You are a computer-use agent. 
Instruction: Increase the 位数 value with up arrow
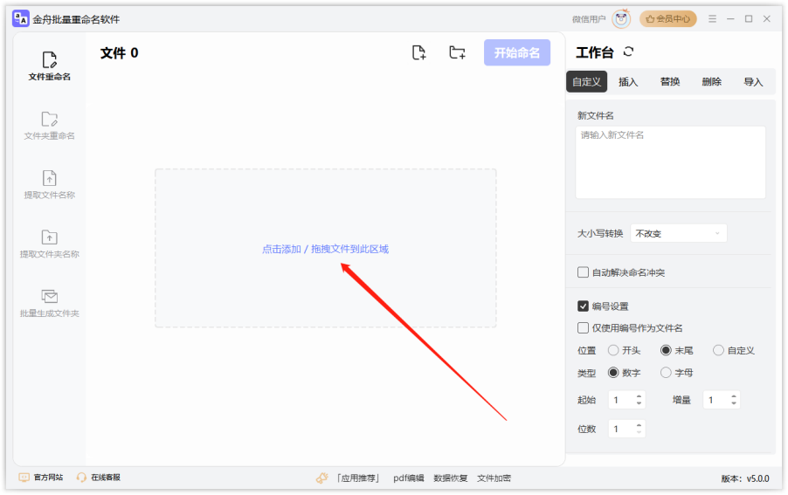[x=639, y=426]
